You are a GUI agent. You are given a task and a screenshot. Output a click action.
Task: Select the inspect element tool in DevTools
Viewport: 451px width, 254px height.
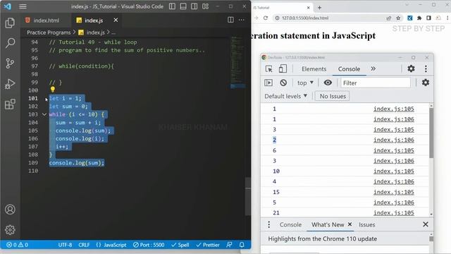269,69
